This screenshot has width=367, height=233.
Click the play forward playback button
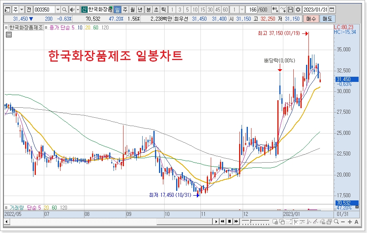[216, 221]
